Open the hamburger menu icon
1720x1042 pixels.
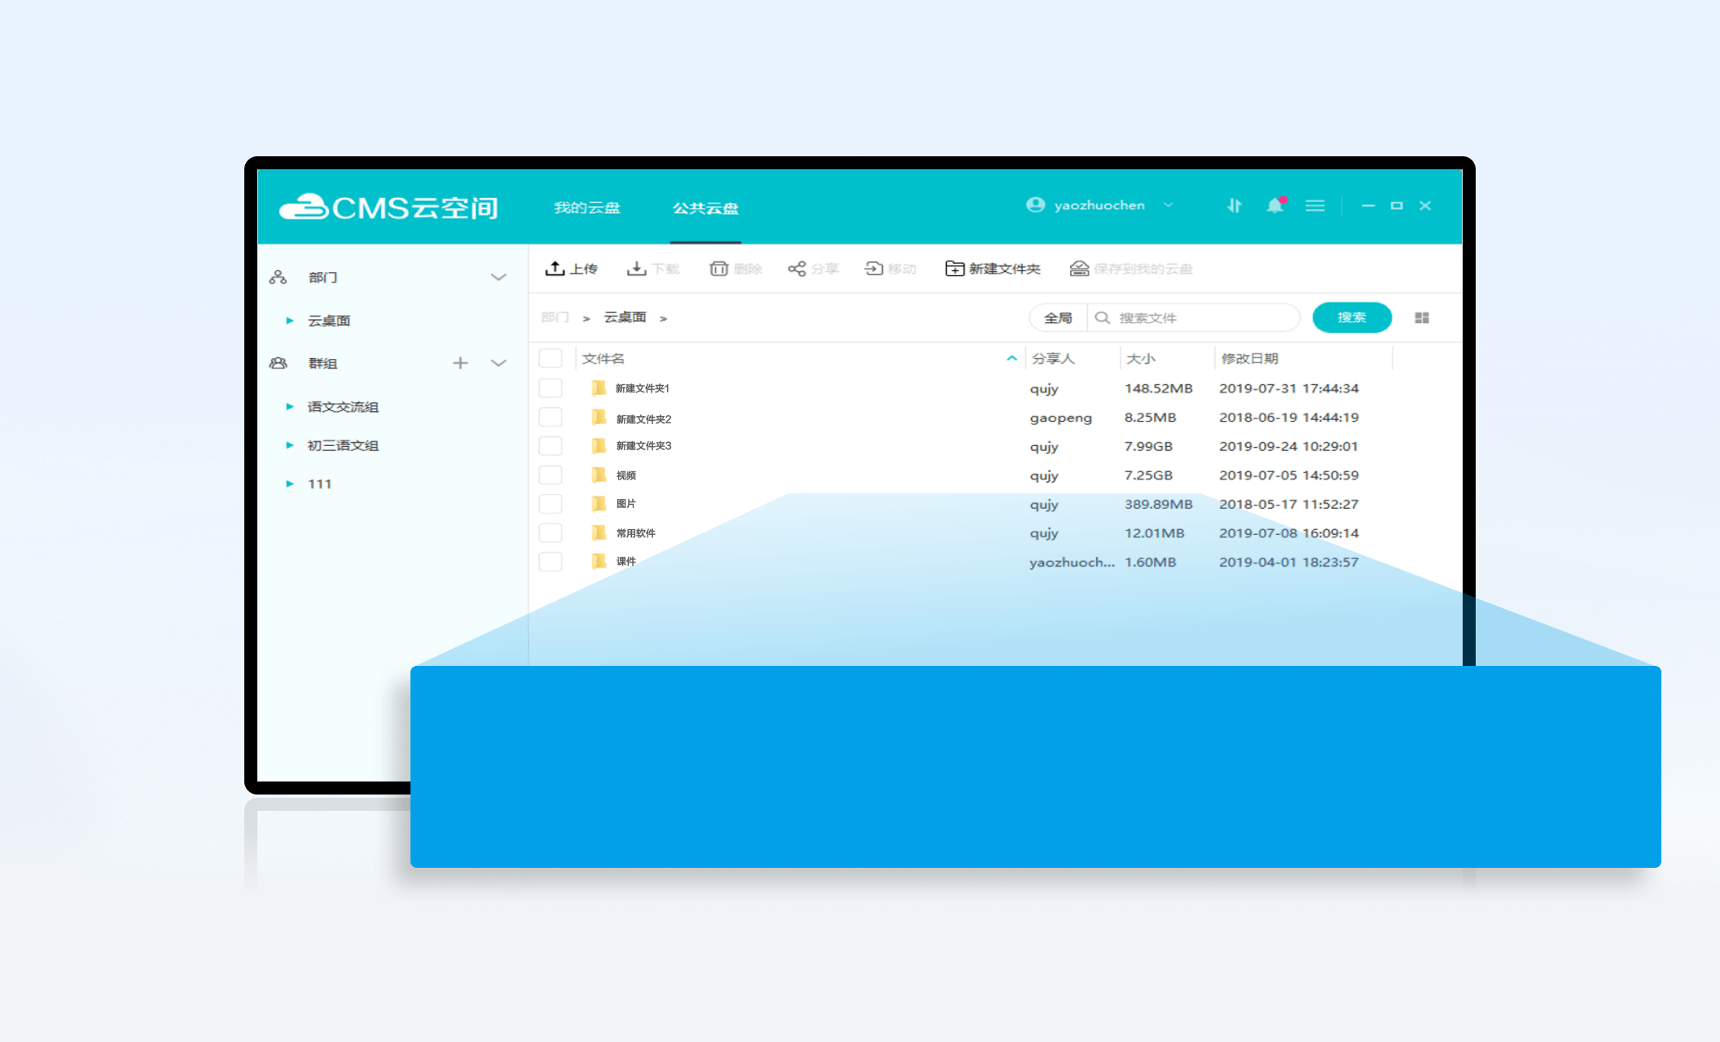[1315, 206]
